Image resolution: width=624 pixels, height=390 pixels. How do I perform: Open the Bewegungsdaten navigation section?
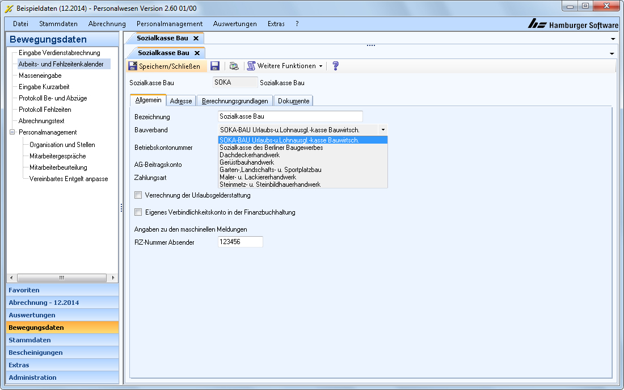tap(62, 328)
